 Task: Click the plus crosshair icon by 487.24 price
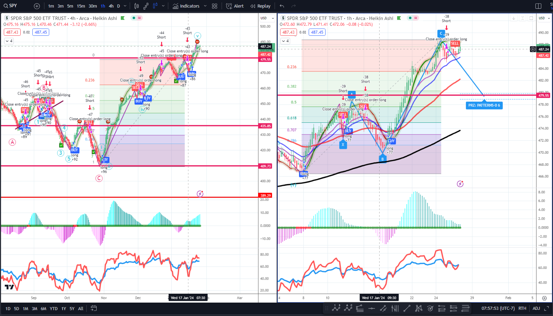coord(533,49)
